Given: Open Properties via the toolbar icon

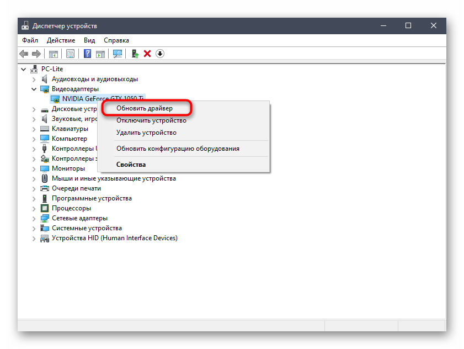Looking at the screenshot, I should [x=70, y=54].
